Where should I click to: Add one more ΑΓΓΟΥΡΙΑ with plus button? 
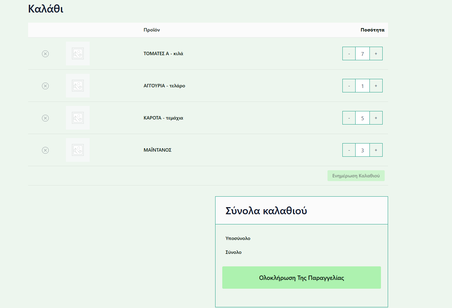coord(376,86)
